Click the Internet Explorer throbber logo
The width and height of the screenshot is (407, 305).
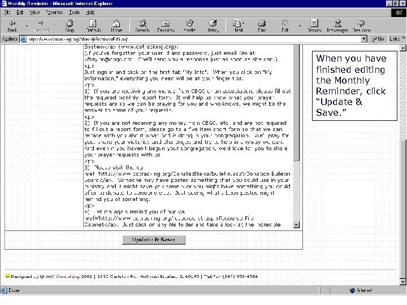point(399,12)
